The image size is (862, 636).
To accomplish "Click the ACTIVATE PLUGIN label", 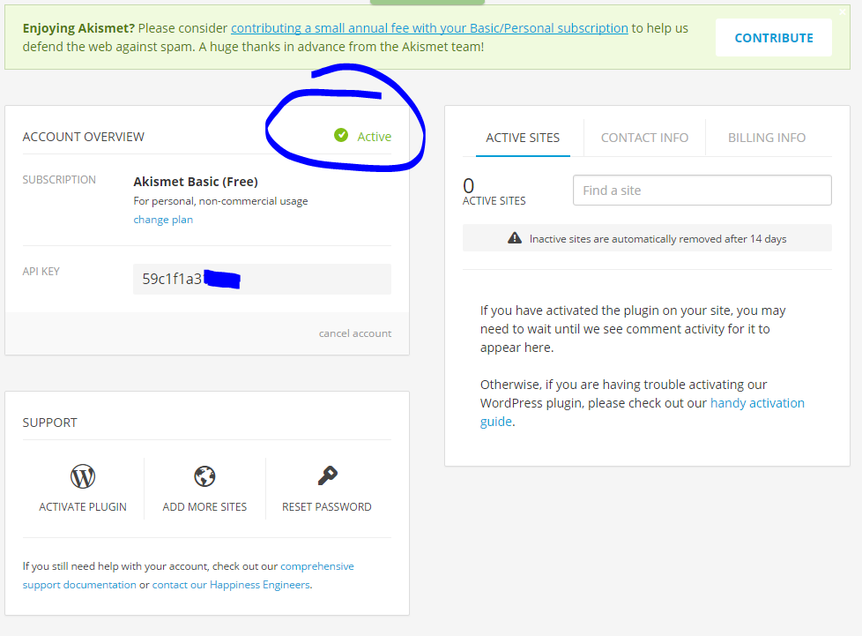I will [83, 507].
